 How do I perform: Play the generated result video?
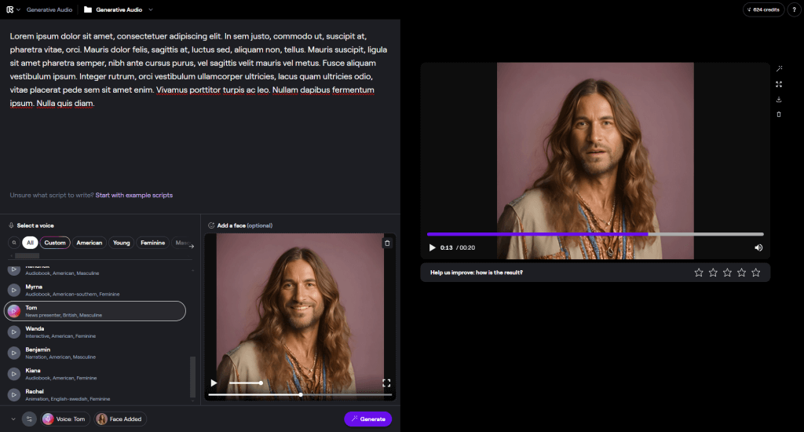tap(433, 247)
